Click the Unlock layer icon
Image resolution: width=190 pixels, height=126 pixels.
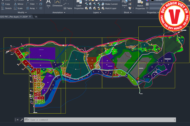point(99,8)
